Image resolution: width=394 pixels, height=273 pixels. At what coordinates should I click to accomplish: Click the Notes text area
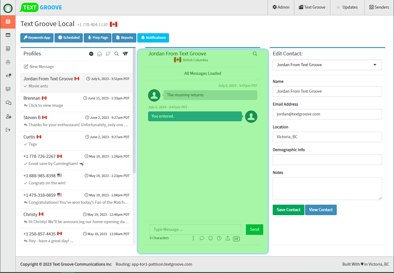[327, 189]
